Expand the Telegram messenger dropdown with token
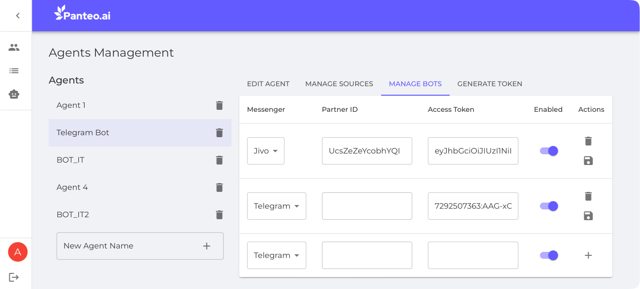The height and width of the screenshot is (289, 640). click(276, 206)
